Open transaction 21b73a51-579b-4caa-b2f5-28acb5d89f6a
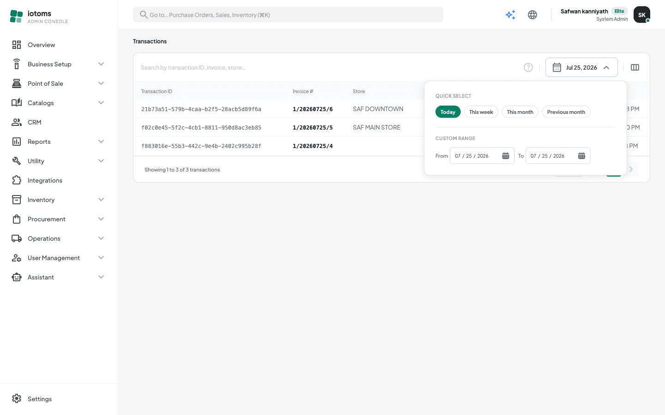The height and width of the screenshot is (415, 665). coord(201,109)
